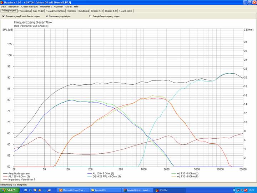Expand the Verstärker 1 menu
Viewport: 257px width, 193px height.
pos(46,6)
